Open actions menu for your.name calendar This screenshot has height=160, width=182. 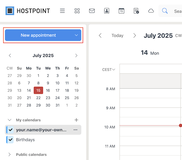tap(75, 130)
